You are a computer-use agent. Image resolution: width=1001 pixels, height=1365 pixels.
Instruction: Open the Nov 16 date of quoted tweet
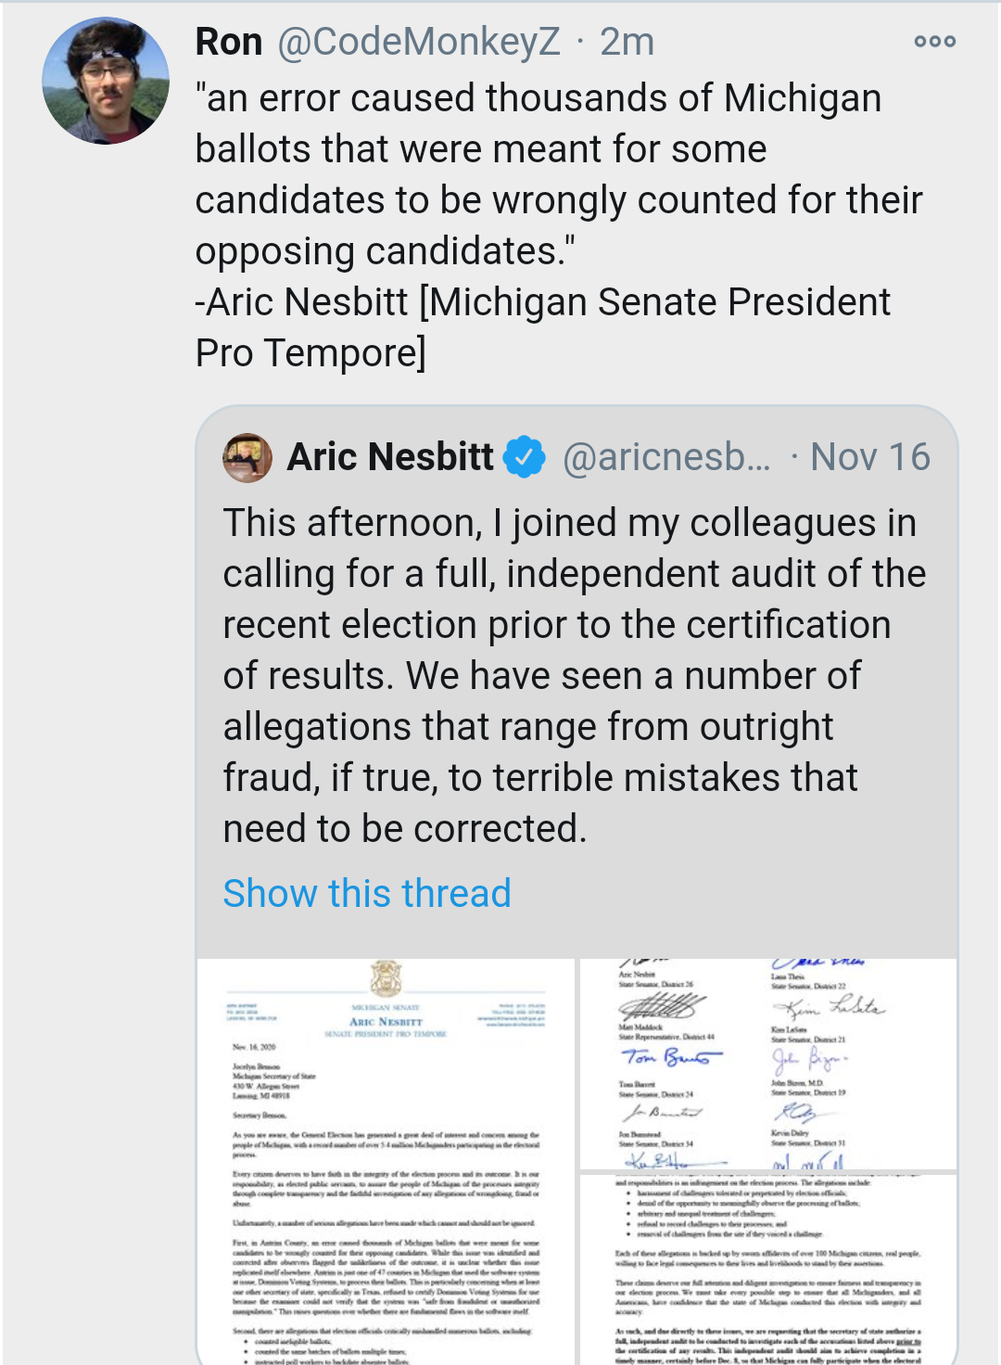(x=870, y=457)
